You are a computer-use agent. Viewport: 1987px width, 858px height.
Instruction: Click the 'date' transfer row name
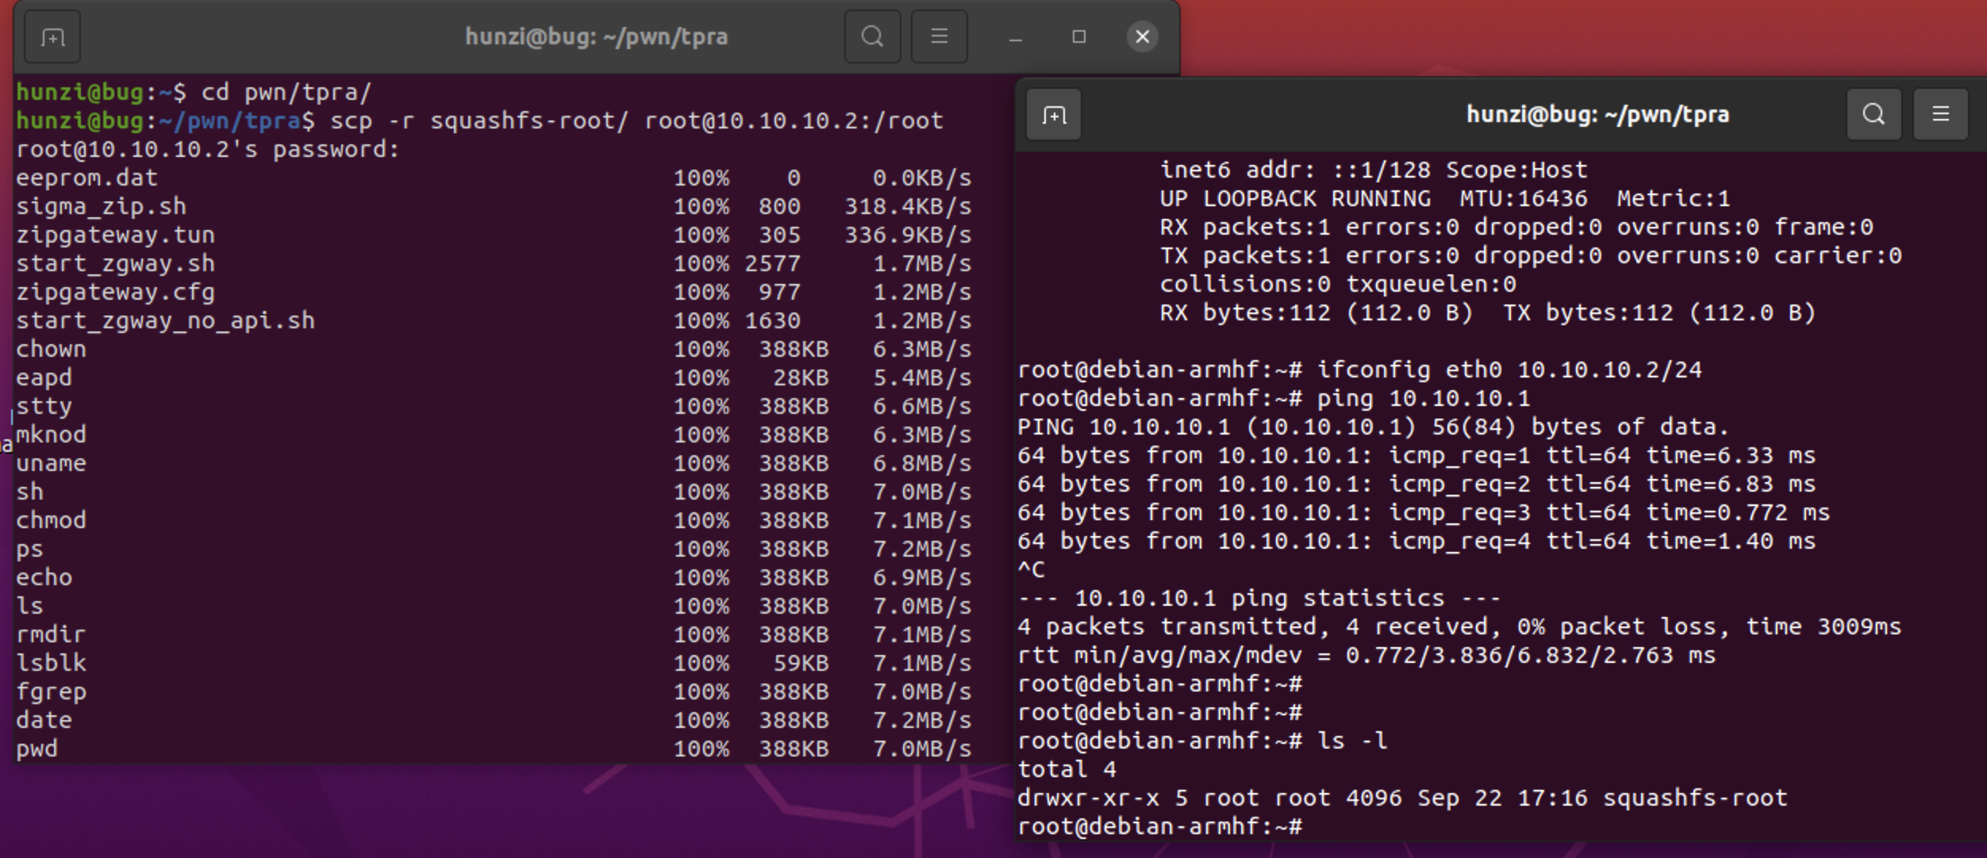44,720
